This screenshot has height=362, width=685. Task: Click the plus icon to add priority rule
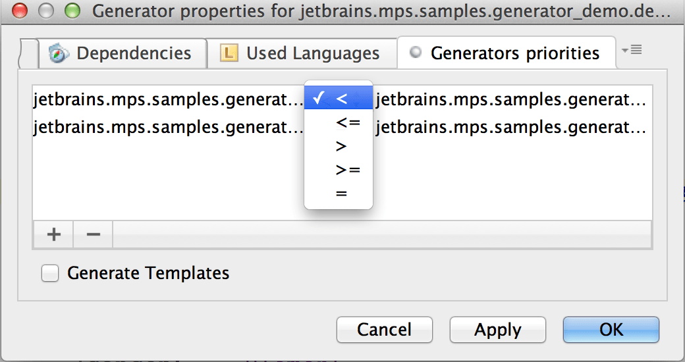tap(53, 234)
